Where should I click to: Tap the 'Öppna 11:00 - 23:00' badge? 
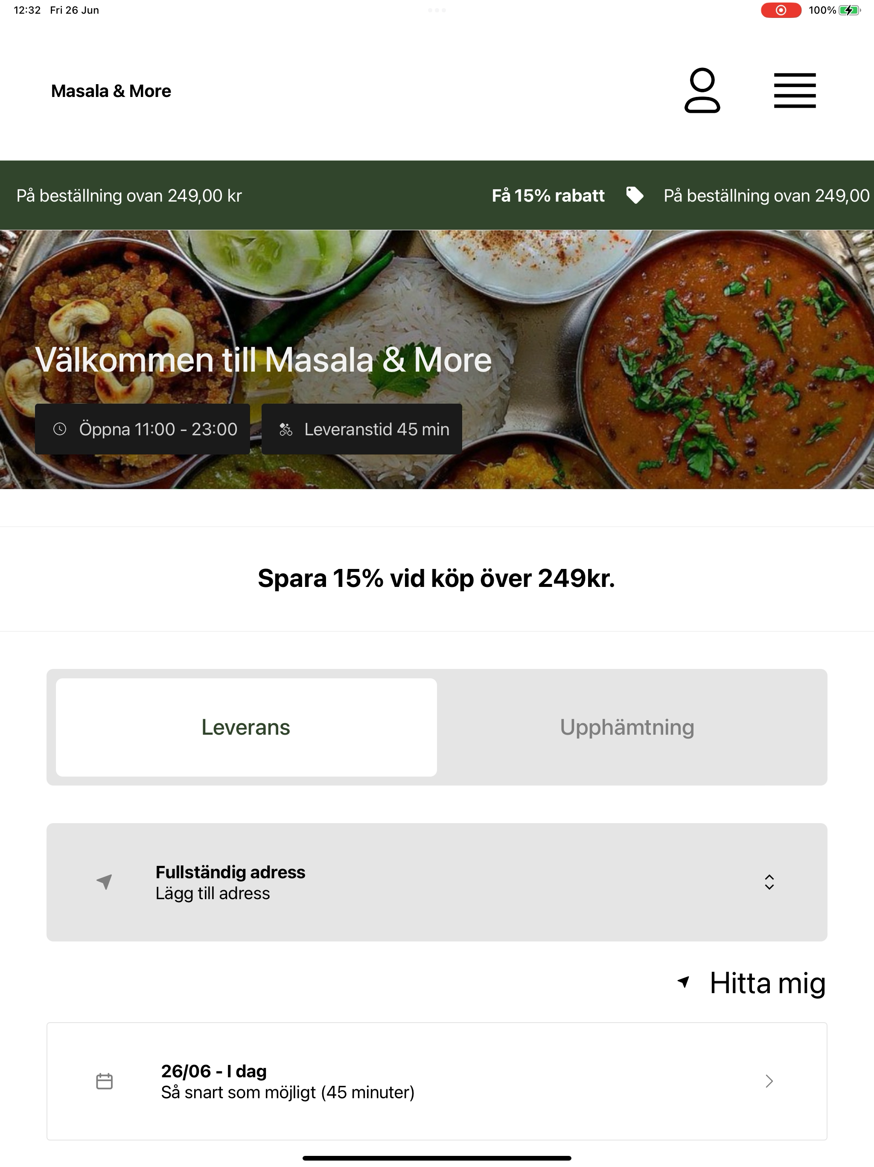coord(143,429)
